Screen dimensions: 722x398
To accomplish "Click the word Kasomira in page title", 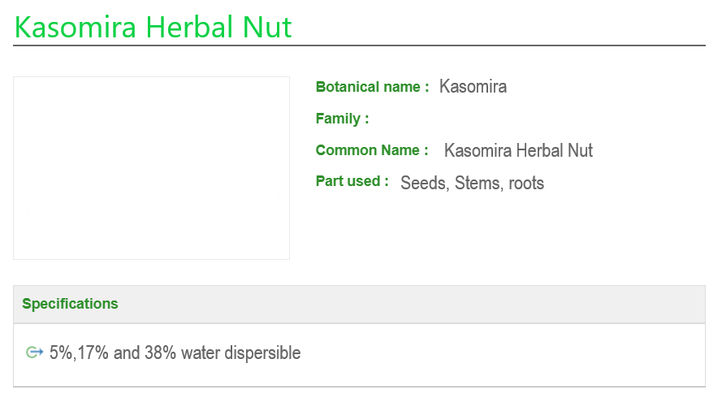I will pos(76,28).
